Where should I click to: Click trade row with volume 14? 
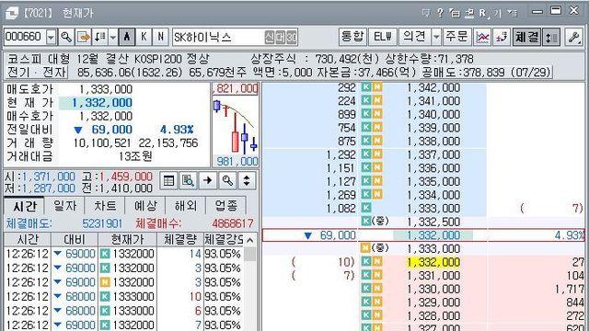pos(122,254)
